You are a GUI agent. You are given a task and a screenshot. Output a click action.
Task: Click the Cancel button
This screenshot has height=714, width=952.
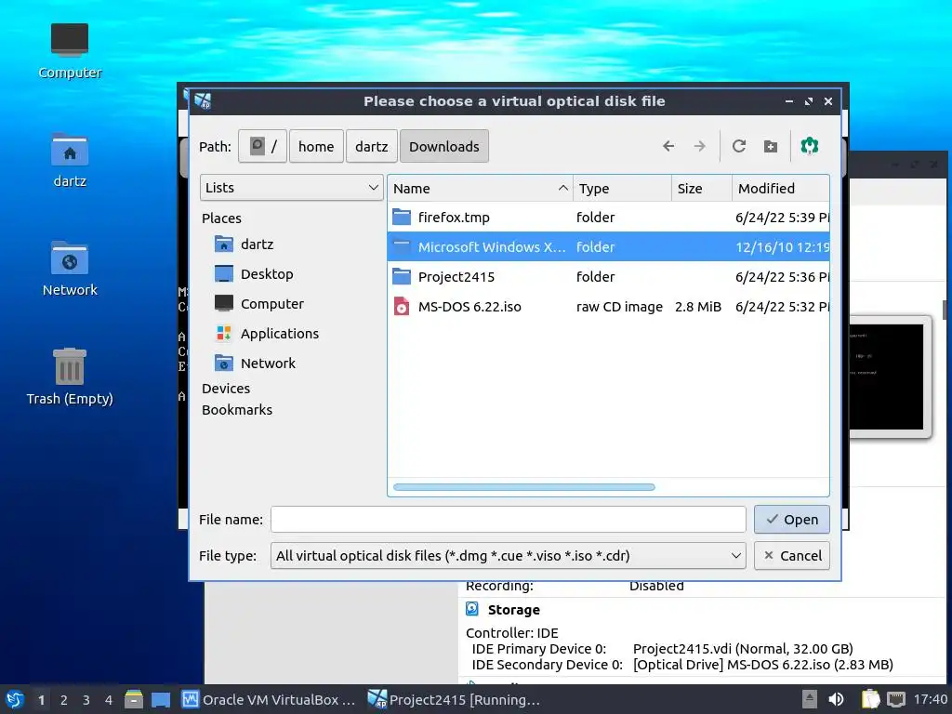[x=792, y=556]
